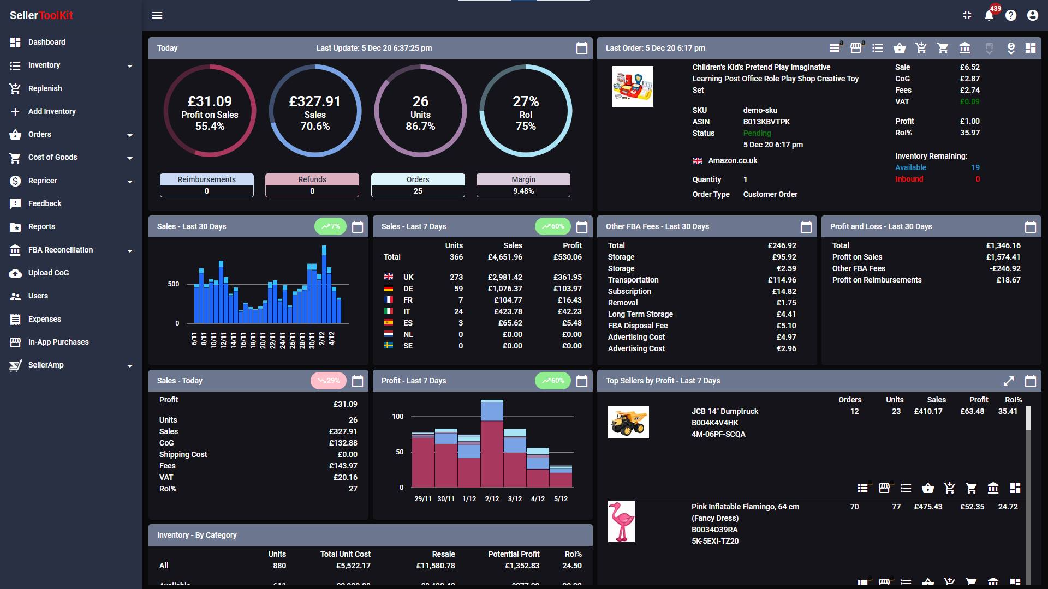The image size is (1048, 589).
Task: Click the Reimbursements button on the Today panel
Action: 206,185
